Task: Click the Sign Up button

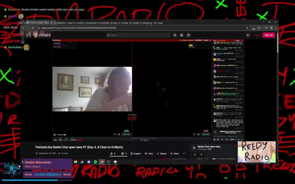Action: 269,35
